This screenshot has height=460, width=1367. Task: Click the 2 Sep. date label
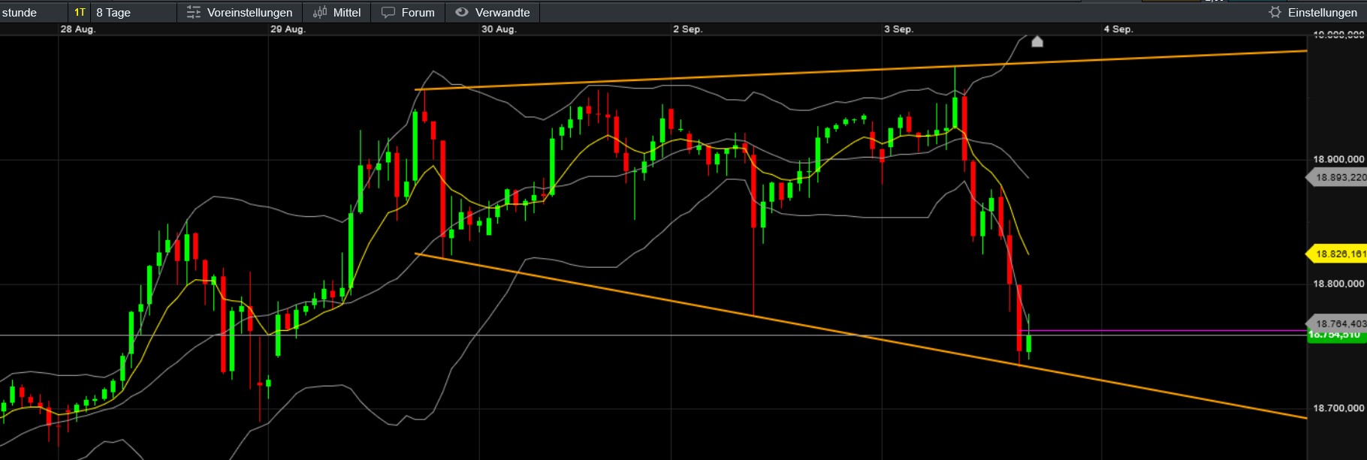coord(687,29)
